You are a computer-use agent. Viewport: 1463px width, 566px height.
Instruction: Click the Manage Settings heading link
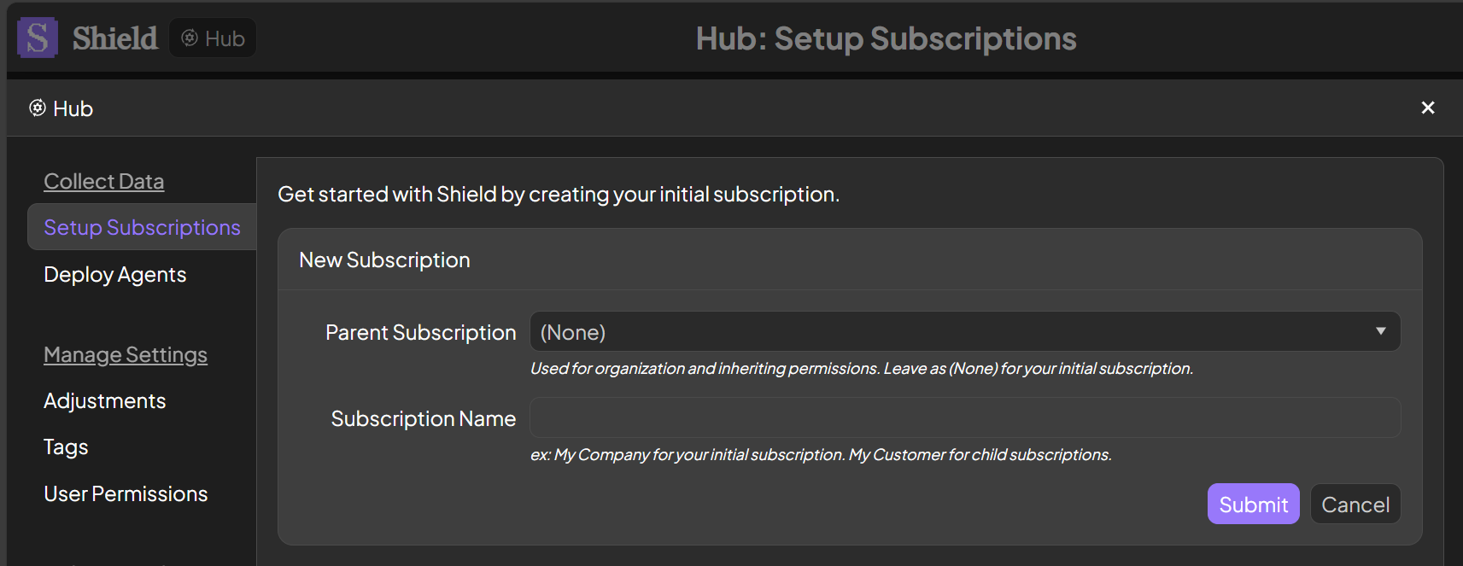click(126, 354)
